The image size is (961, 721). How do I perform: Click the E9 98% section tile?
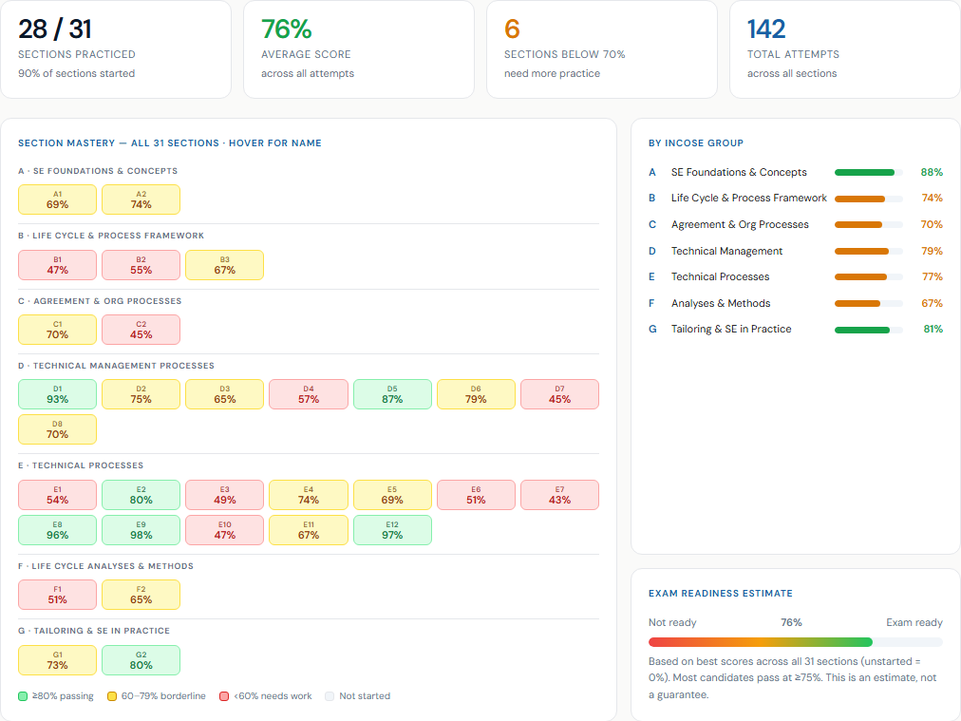[141, 530]
